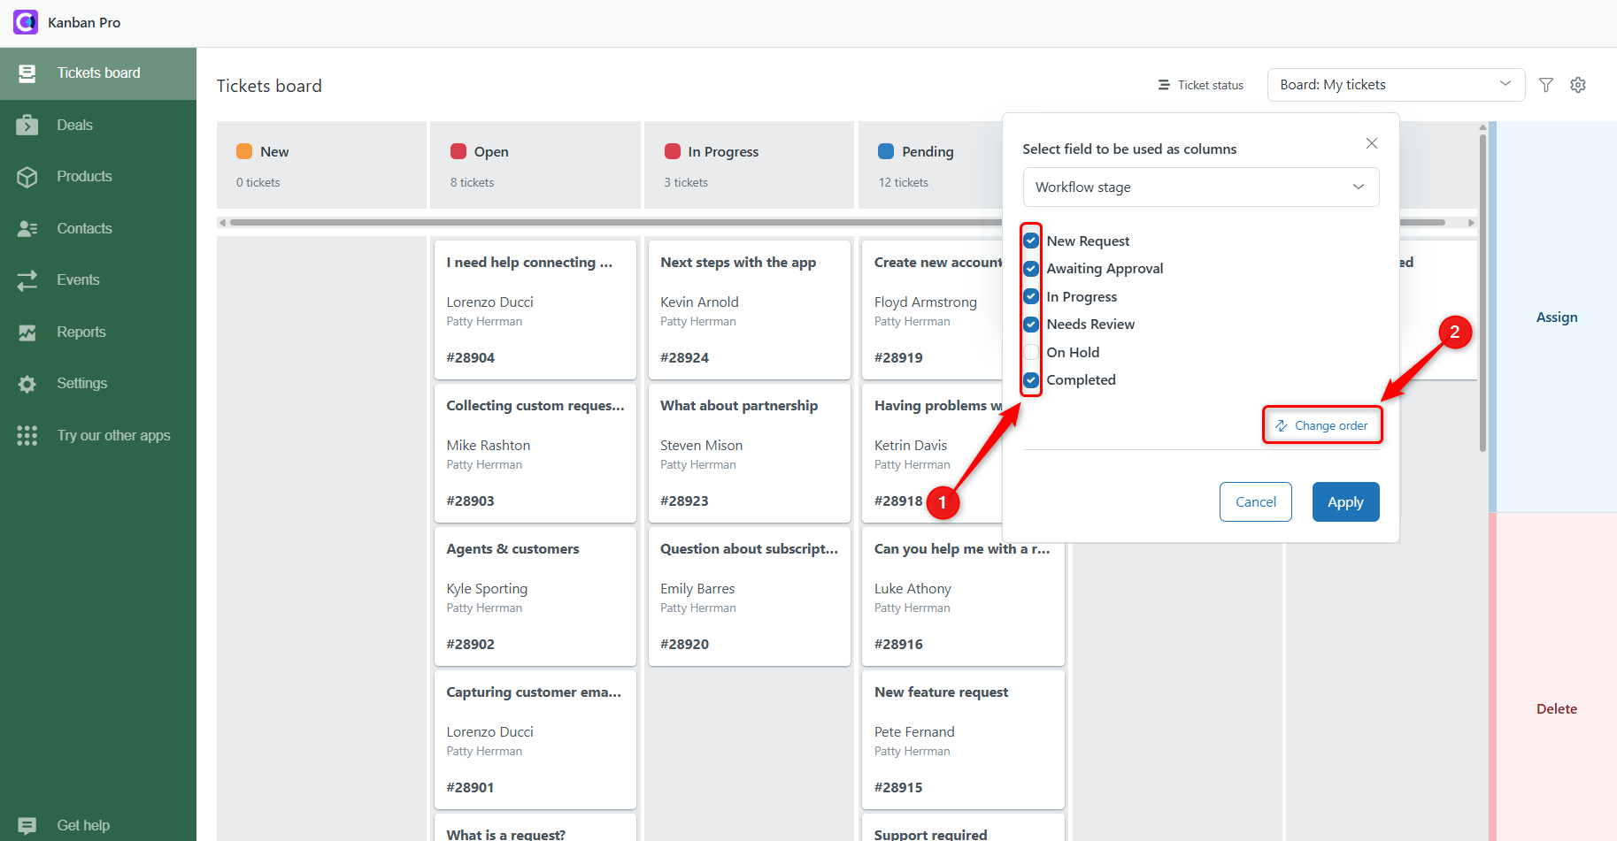
Task: Open the filter funnel icon
Action: pyautogui.click(x=1546, y=85)
